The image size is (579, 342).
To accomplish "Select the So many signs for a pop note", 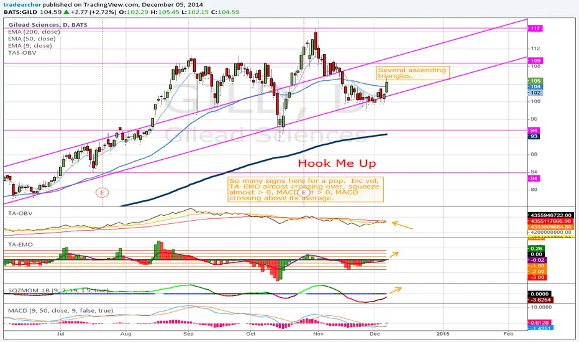I will point(306,189).
